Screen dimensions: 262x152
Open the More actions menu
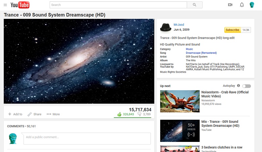click(53, 114)
